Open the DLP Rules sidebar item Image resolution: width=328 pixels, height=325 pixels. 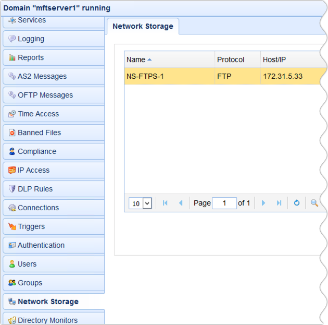(x=35, y=189)
